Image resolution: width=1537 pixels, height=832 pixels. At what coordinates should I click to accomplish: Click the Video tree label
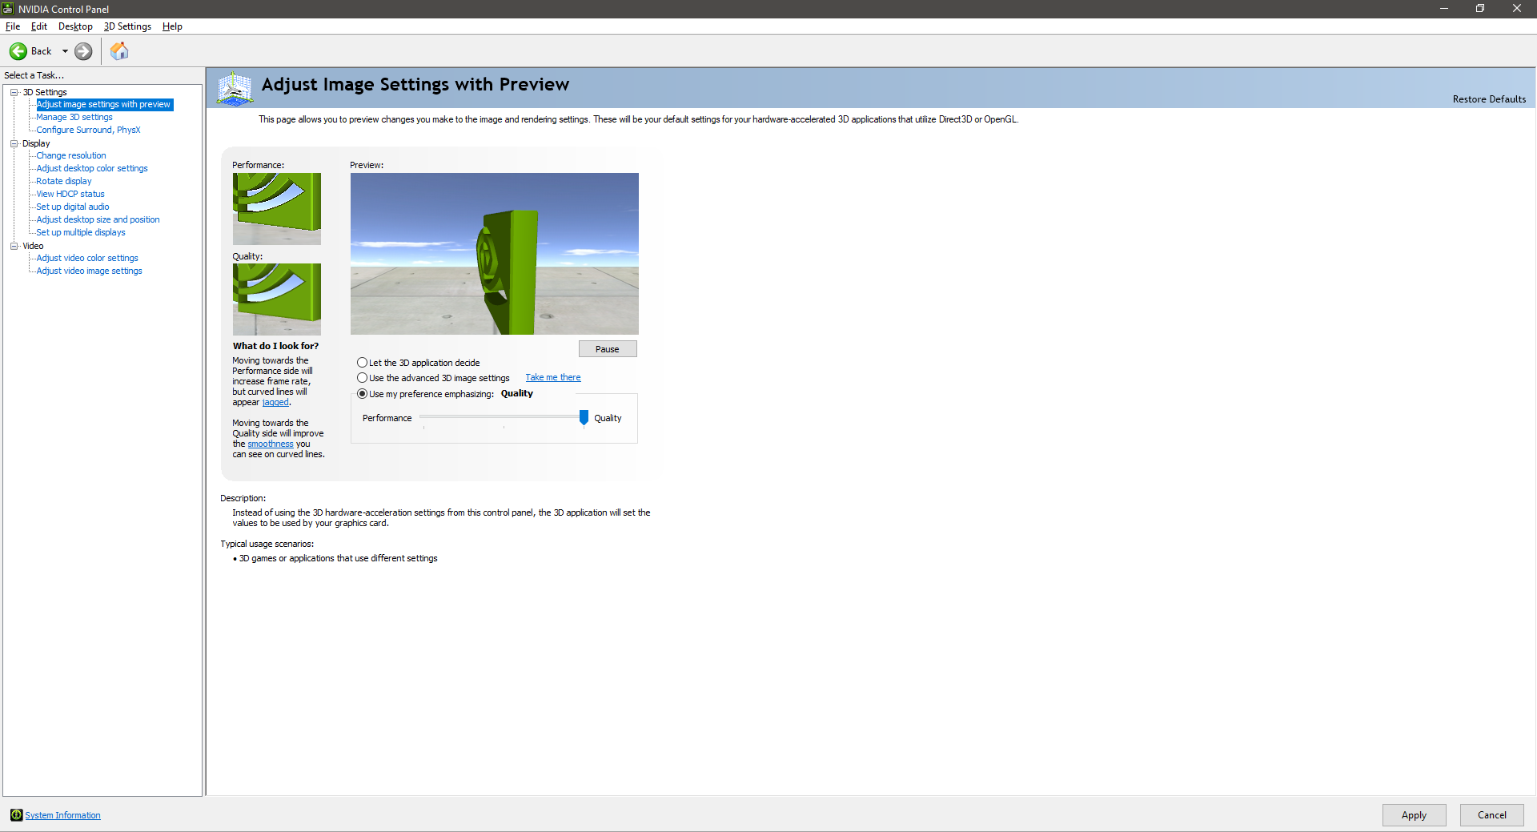point(33,246)
